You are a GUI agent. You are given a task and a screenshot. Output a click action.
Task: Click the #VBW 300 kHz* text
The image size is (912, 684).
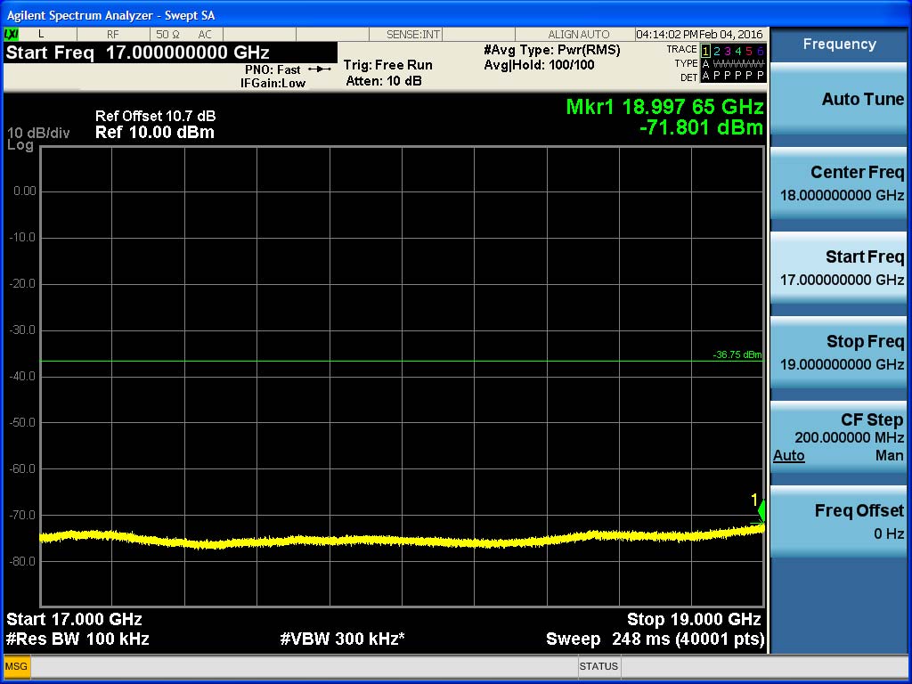click(x=342, y=639)
